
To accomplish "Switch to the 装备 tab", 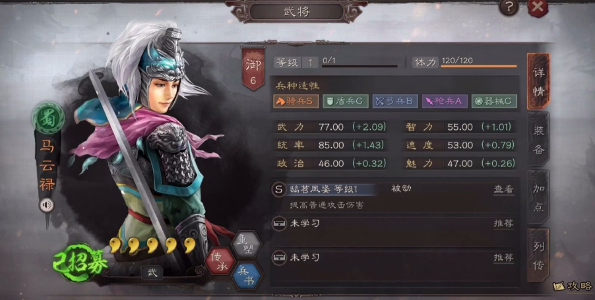I will point(538,140).
